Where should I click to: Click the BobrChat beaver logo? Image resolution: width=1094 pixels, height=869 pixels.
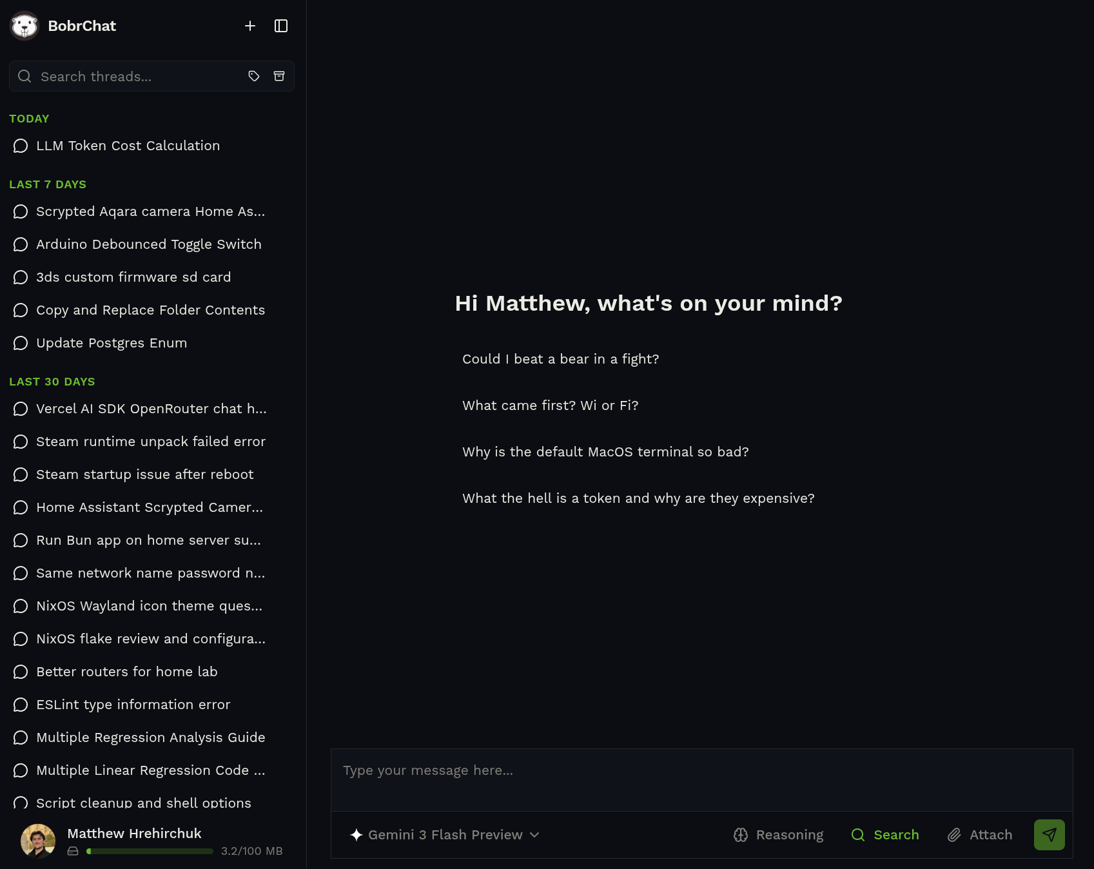[x=25, y=26]
